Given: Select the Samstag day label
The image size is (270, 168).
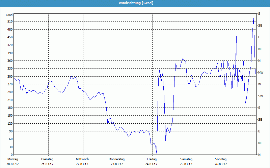Looking at the screenshot, I should (x=186, y=159).
